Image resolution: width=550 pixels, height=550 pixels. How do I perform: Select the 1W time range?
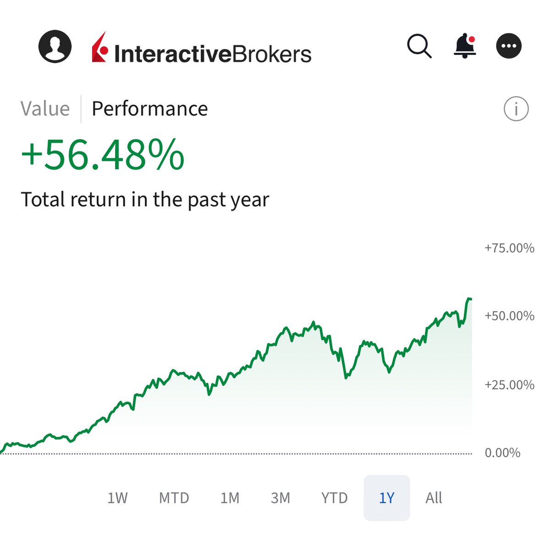click(x=117, y=498)
